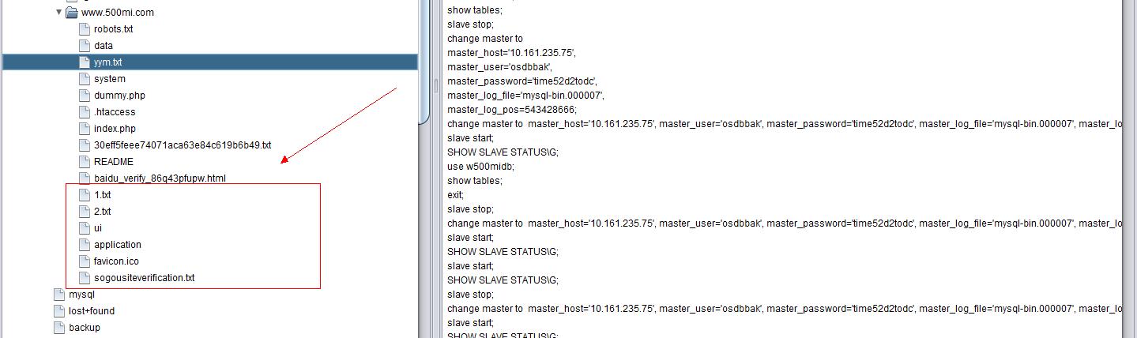Click the line master_host='10.161.235.75',
The height and width of the screenshot is (338, 1137).
coord(511,53)
